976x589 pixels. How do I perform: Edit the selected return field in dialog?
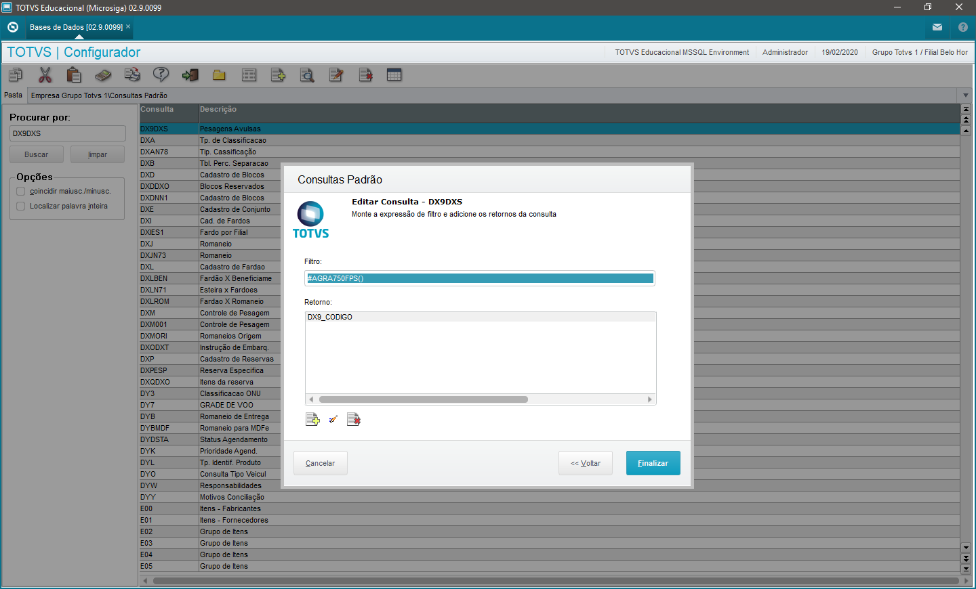[x=333, y=420]
